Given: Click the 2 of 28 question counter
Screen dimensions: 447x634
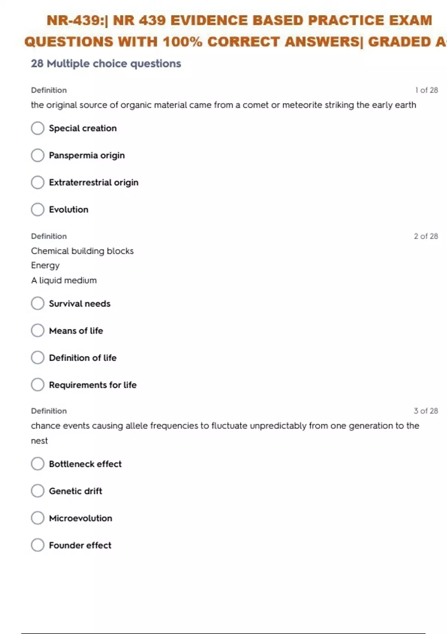Looking at the screenshot, I should 426,236.
